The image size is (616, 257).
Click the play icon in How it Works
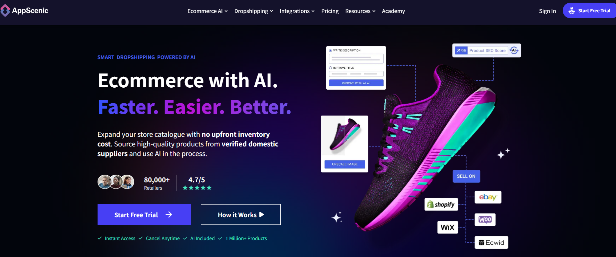click(x=262, y=215)
